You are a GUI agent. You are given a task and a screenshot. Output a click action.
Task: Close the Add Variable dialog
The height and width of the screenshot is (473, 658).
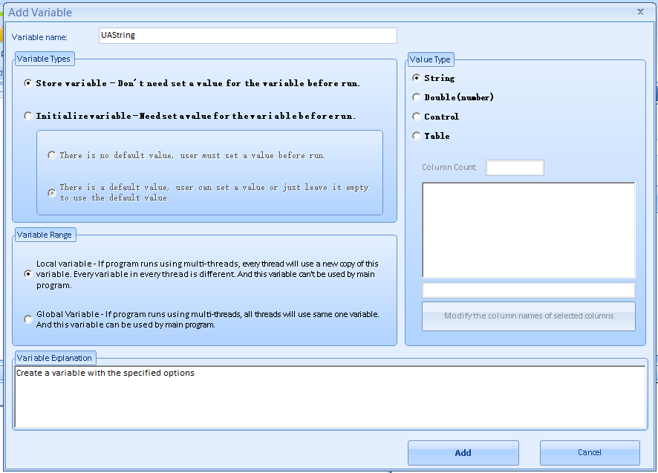pos(640,12)
